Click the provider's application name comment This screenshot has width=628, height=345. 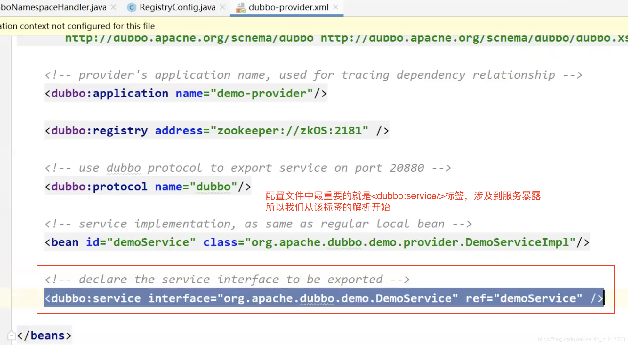pos(313,75)
